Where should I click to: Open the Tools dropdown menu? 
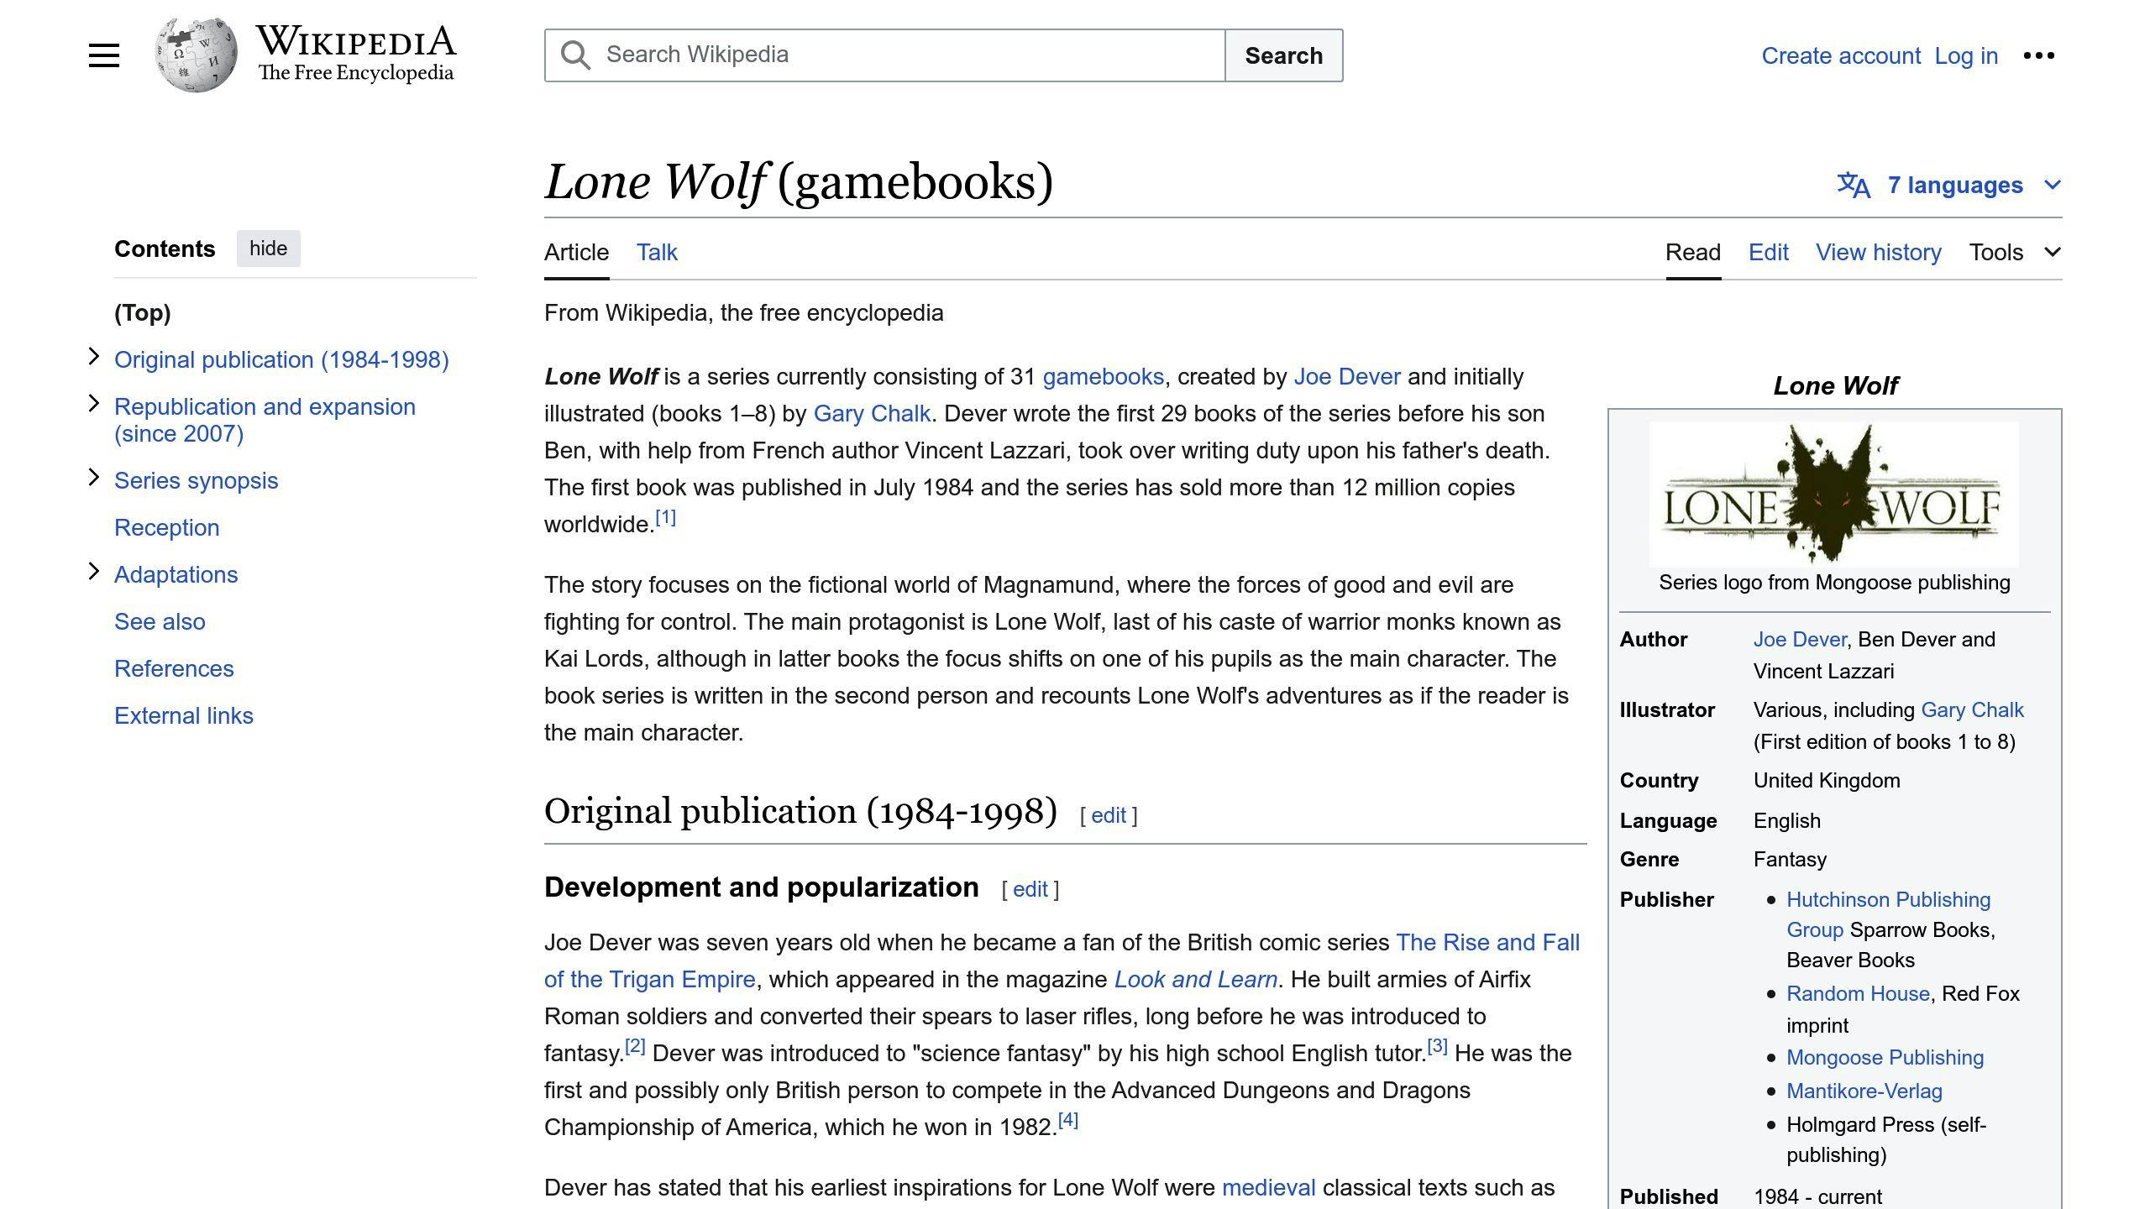[2014, 252]
